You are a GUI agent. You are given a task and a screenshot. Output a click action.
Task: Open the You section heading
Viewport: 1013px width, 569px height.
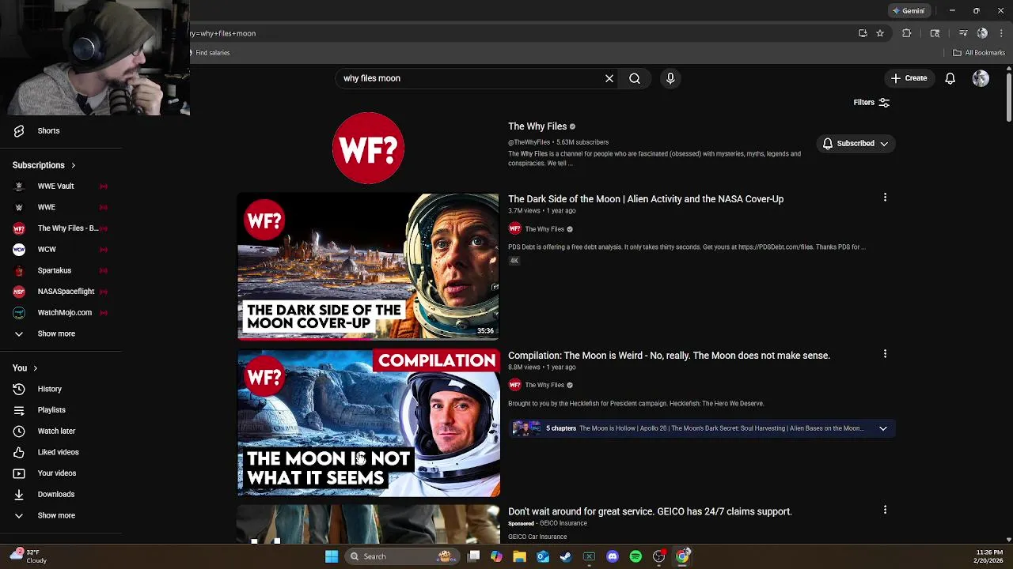(25, 368)
